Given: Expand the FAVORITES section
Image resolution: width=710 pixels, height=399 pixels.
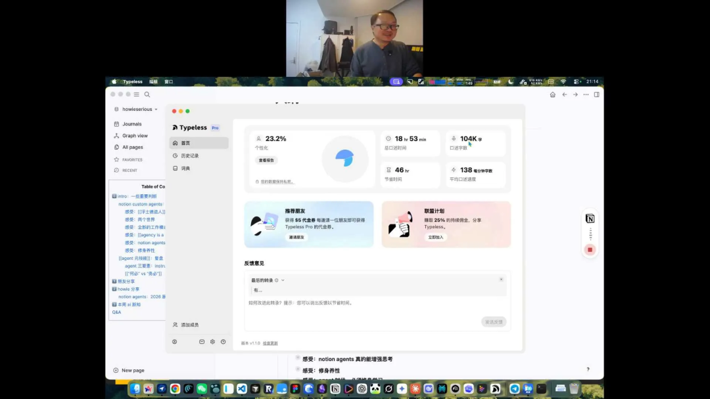Looking at the screenshot, I should pyautogui.click(x=132, y=159).
